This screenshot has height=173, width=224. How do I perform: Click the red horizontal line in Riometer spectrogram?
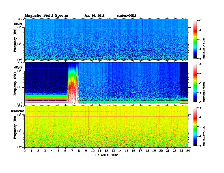(106, 116)
